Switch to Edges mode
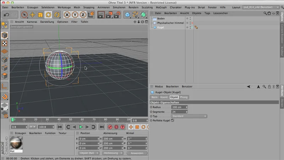 point(5,68)
